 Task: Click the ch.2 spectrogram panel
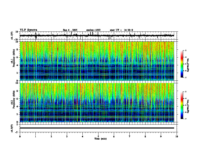(97, 102)
